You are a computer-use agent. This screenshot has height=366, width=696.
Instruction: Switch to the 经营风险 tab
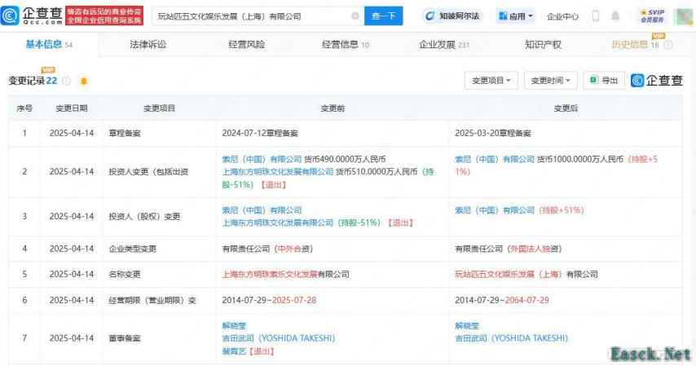pos(246,45)
